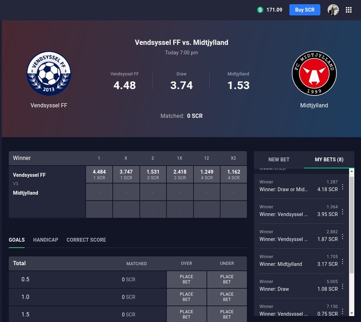Viewport: 361px width, 322px height.
Task: Click the 3.17 SCR bet amount
Action: tap(328, 264)
